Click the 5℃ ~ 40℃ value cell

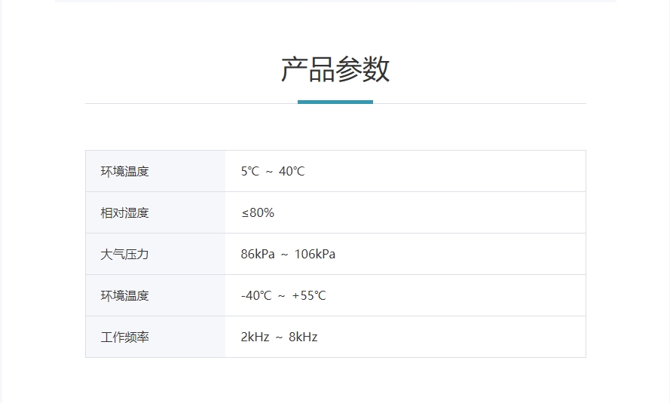point(405,171)
